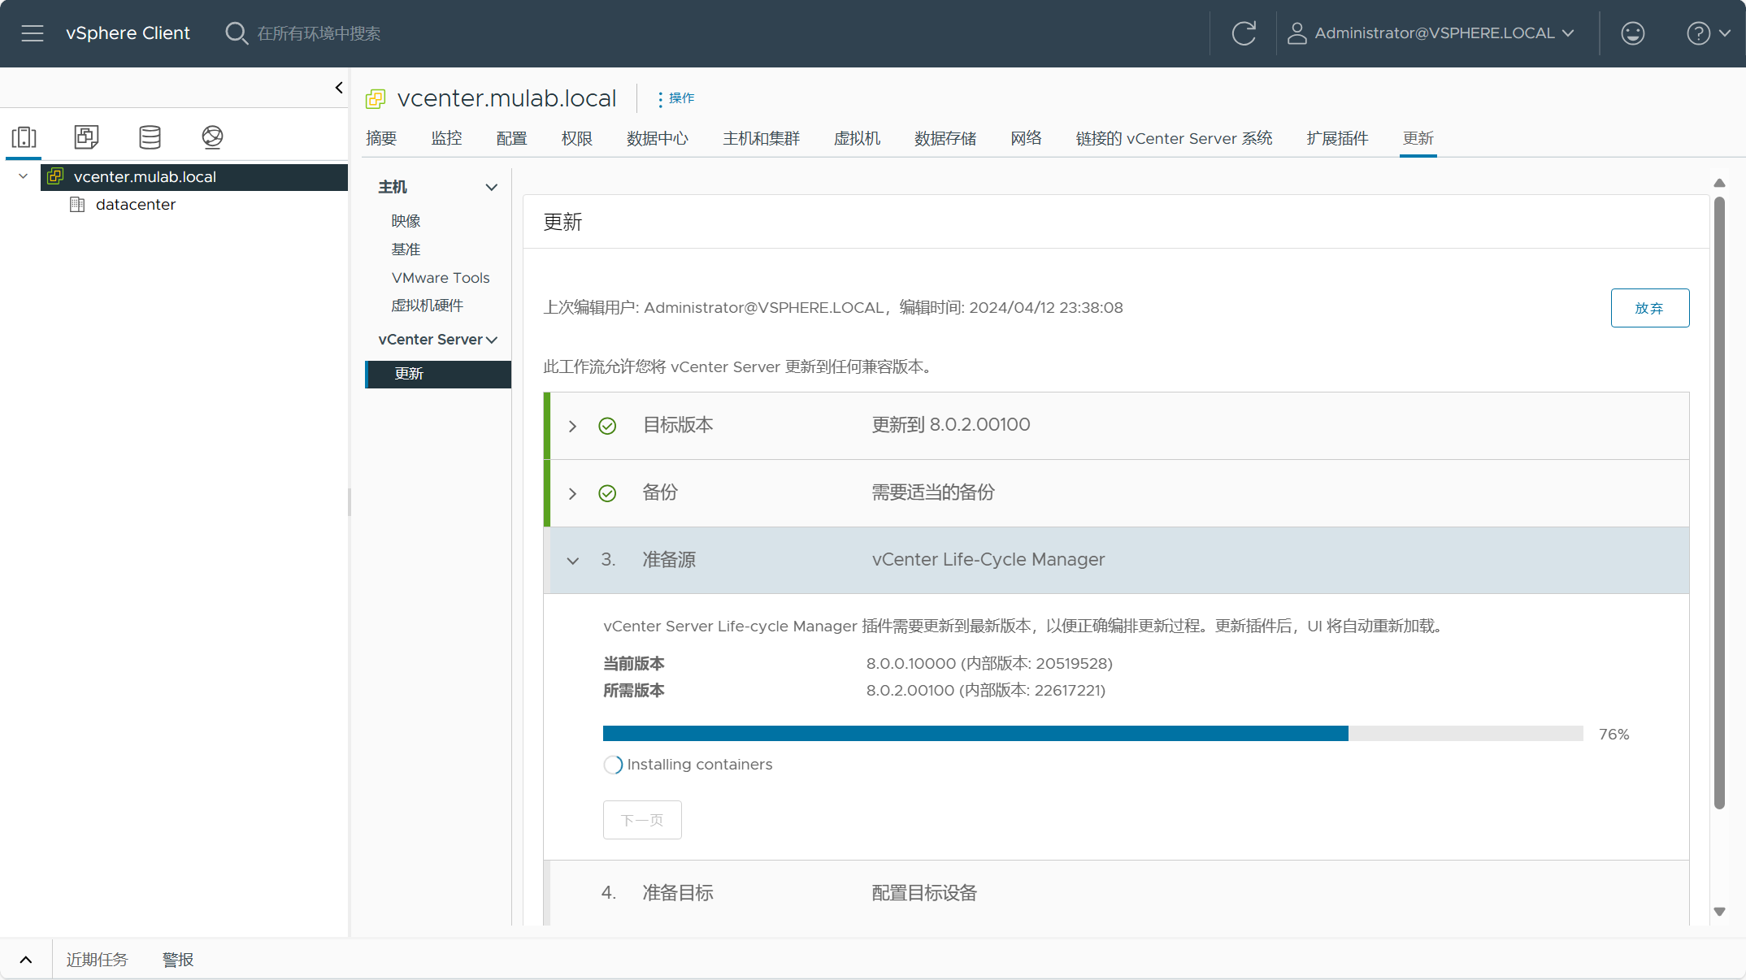The height and width of the screenshot is (980, 1746).
Task: Switch to Hosts and Clusters inventory view
Action: click(24, 137)
